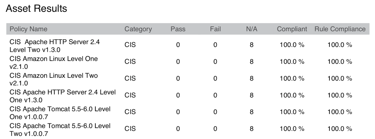The height and width of the screenshot is (139, 375).
Task: Open CIS Apache Tomcat 5.5-6.0 Level Two policy
Action: tap(60, 129)
